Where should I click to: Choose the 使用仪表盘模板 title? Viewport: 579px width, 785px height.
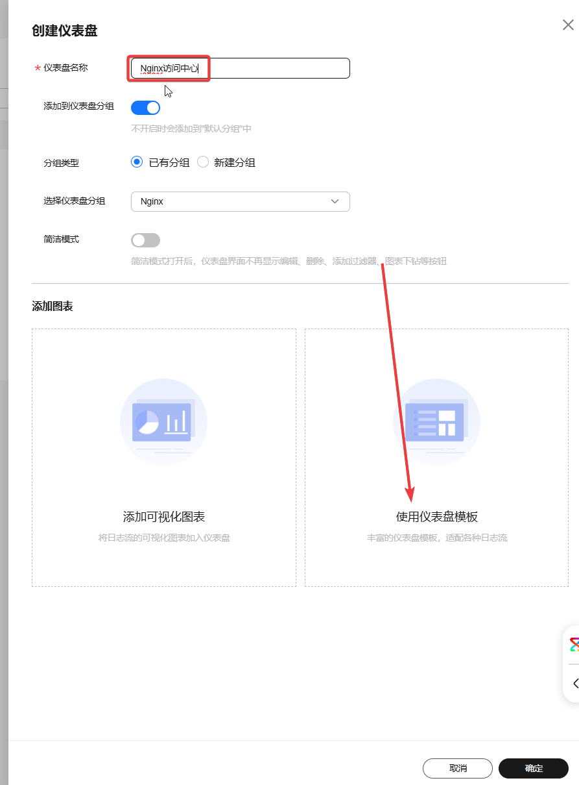437,517
